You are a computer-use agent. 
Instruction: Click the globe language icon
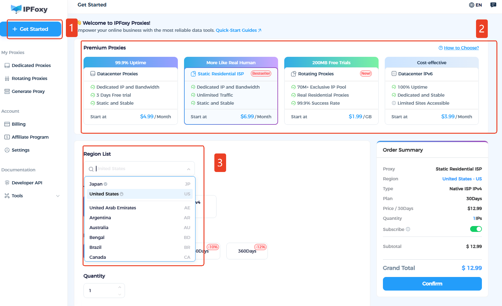471,5
